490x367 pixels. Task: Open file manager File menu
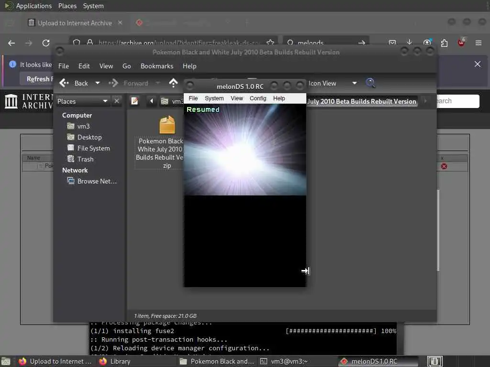pos(64,66)
